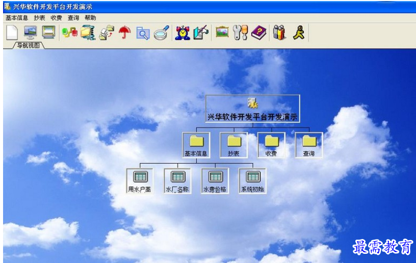Open the 水厂名称 table node
The image size is (416, 263).
tap(177, 181)
